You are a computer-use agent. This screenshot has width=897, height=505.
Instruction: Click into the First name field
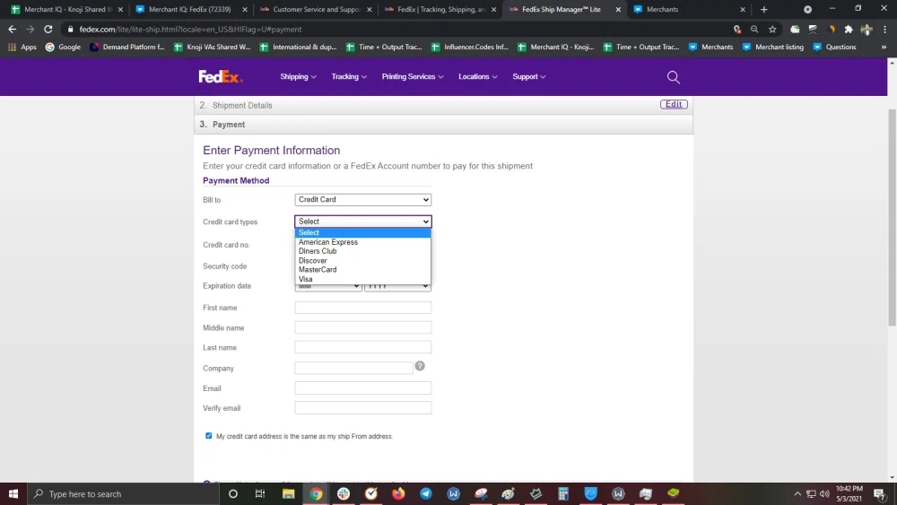(x=362, y=308)
